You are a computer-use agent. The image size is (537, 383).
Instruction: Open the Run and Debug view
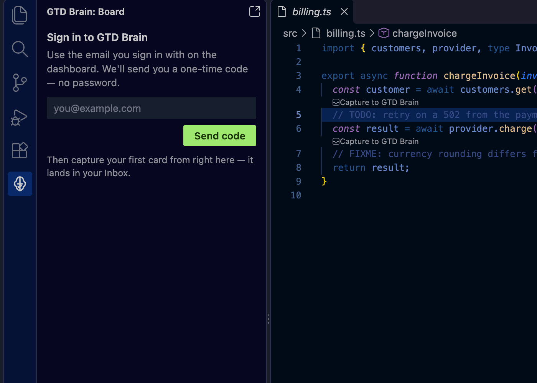(x=19, y=117)
